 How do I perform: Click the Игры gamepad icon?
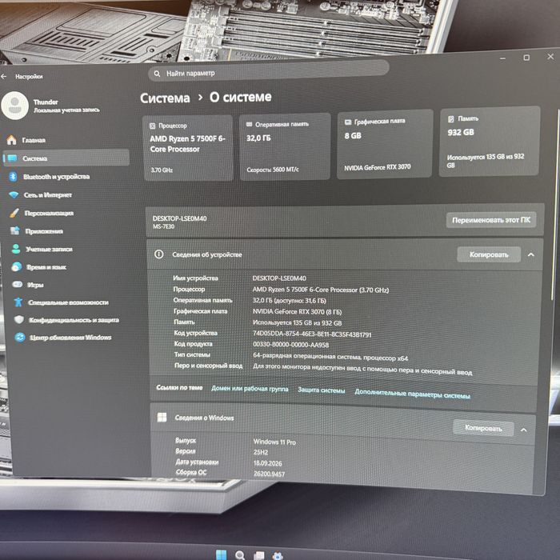(x=17, y=285)
